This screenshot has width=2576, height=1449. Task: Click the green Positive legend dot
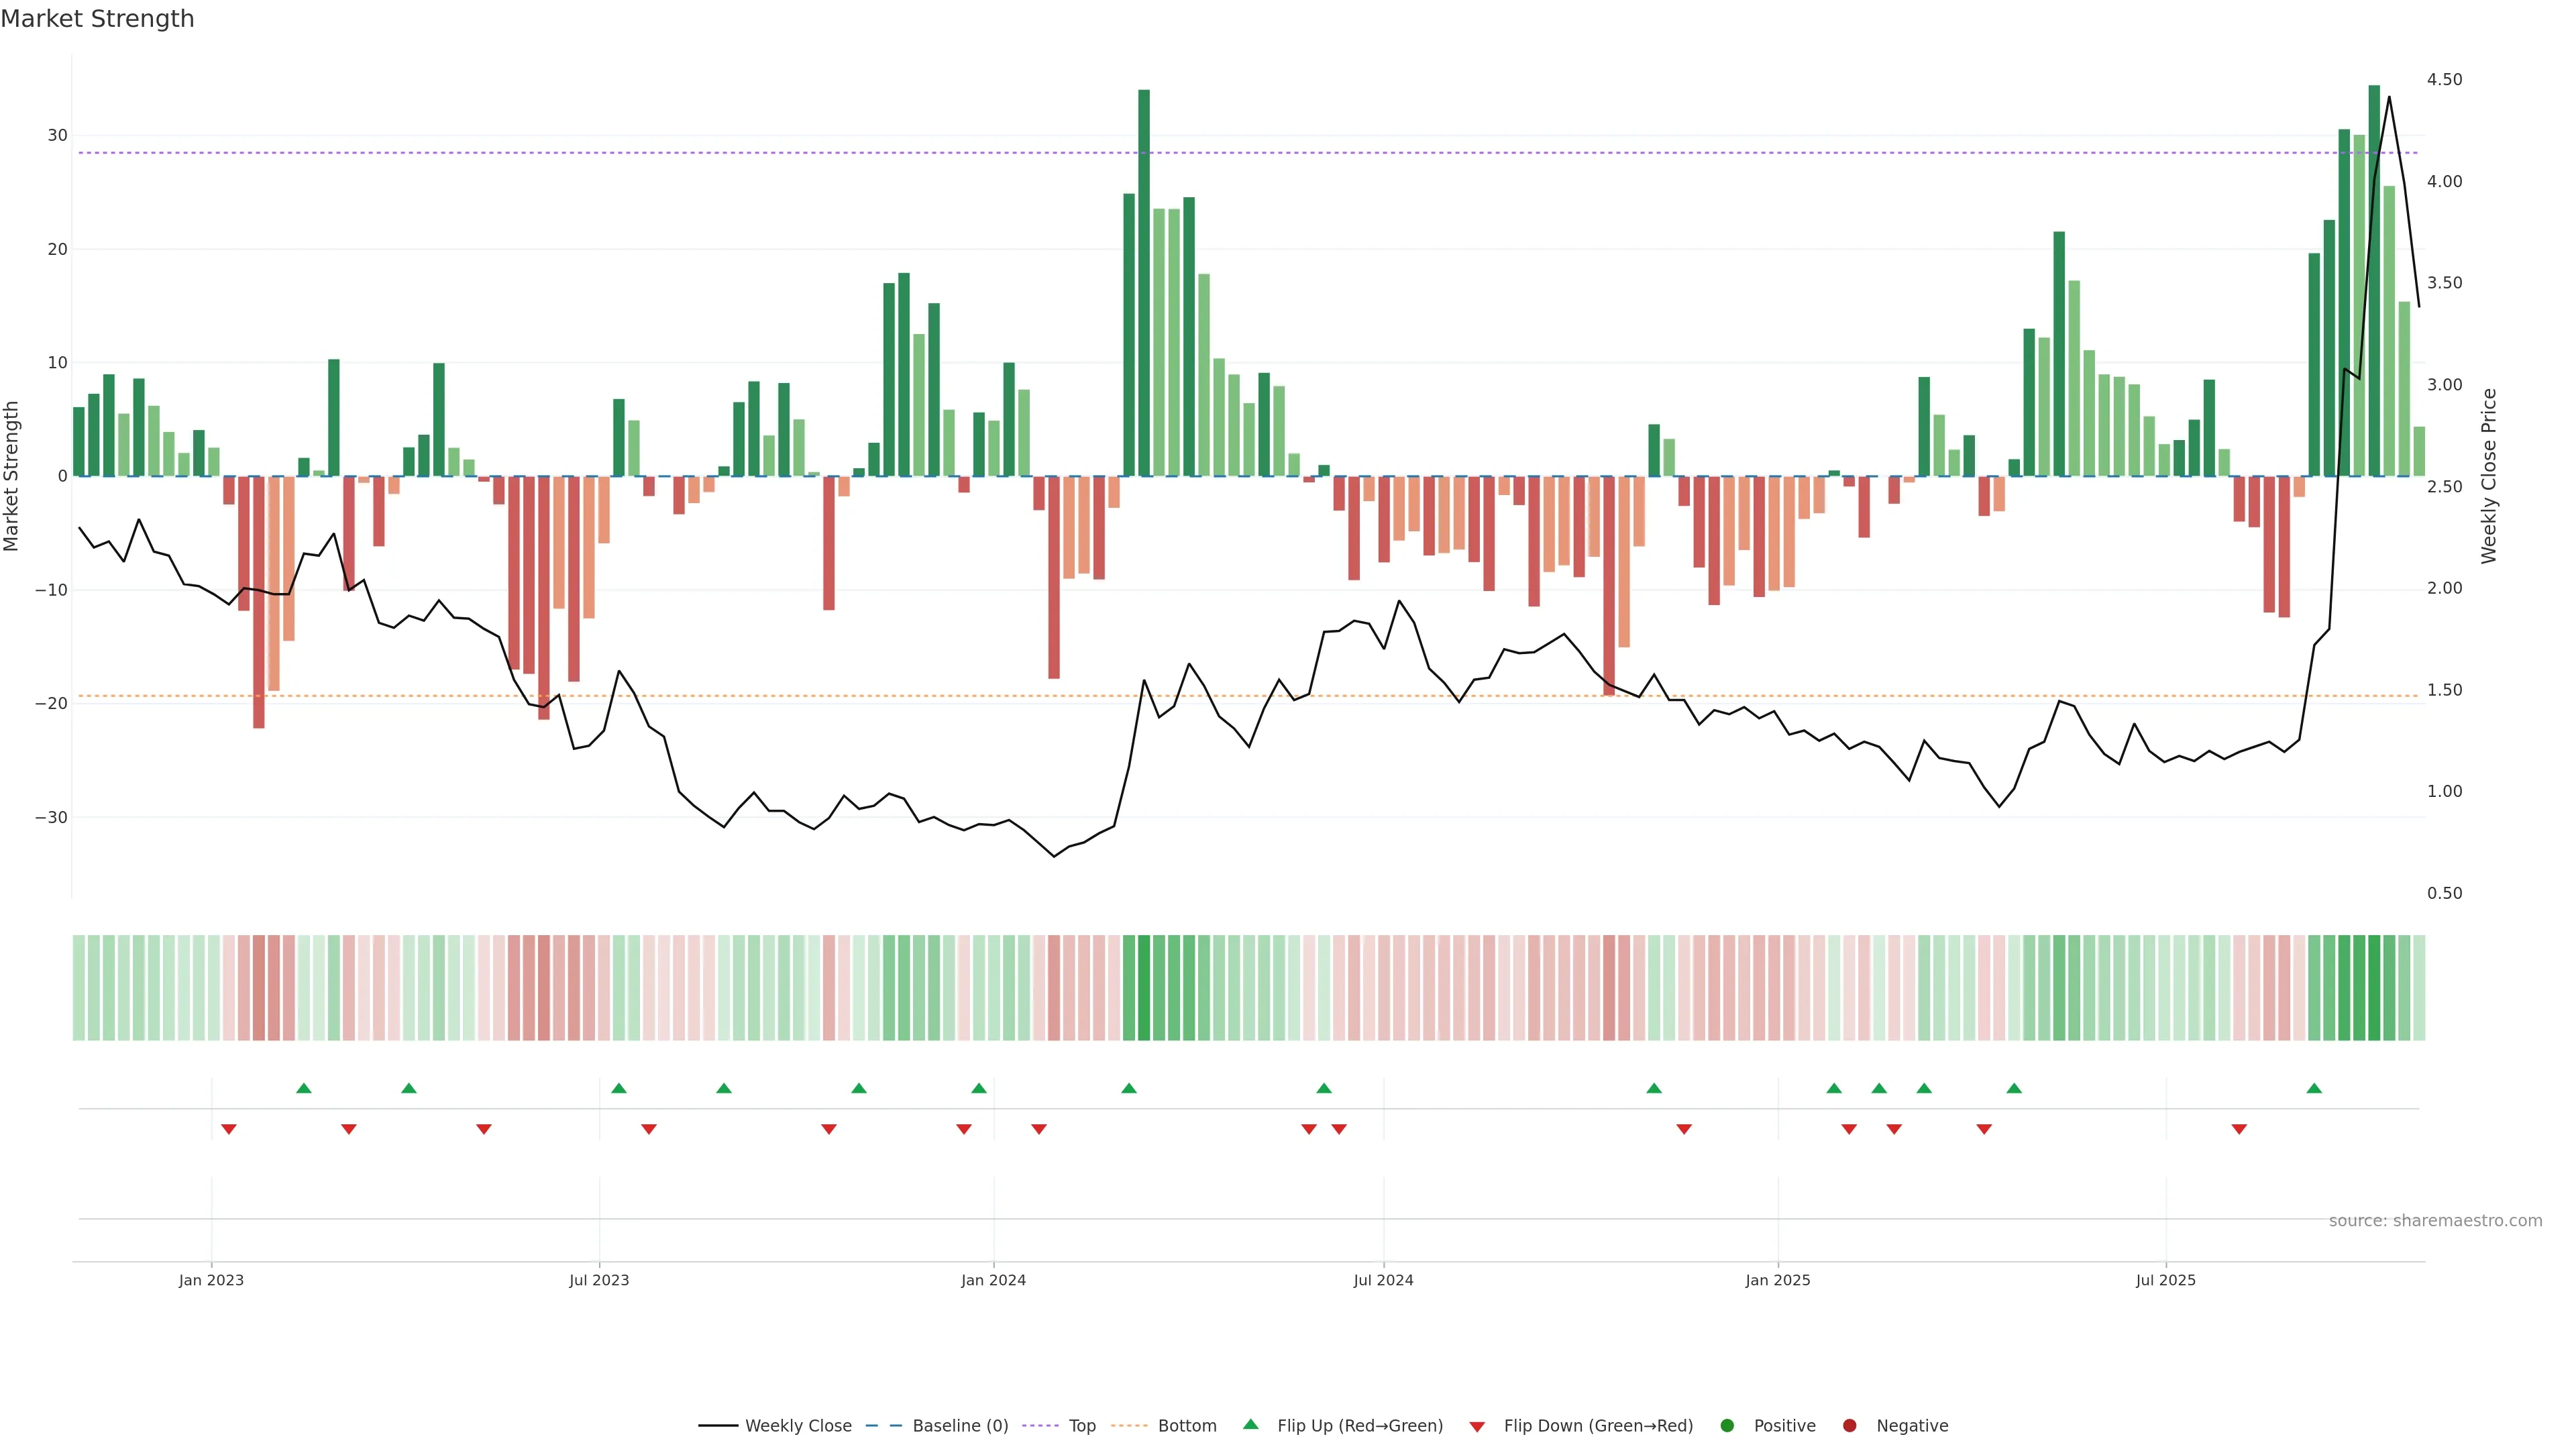(x=1727, y=1425)
